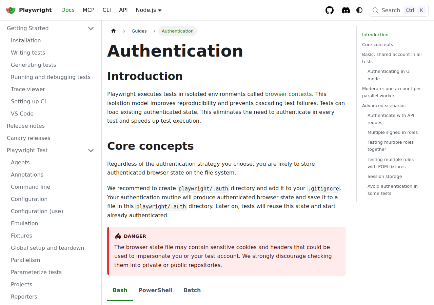Jump to Avoid authentication in some tests
This screenshot has height=305, width=434.
[393, 190]
